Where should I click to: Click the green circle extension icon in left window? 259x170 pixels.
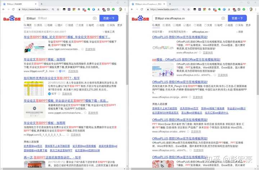click(113, 9)
